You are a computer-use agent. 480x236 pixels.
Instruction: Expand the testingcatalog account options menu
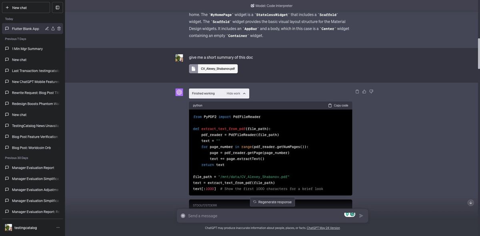click(57, 227)
